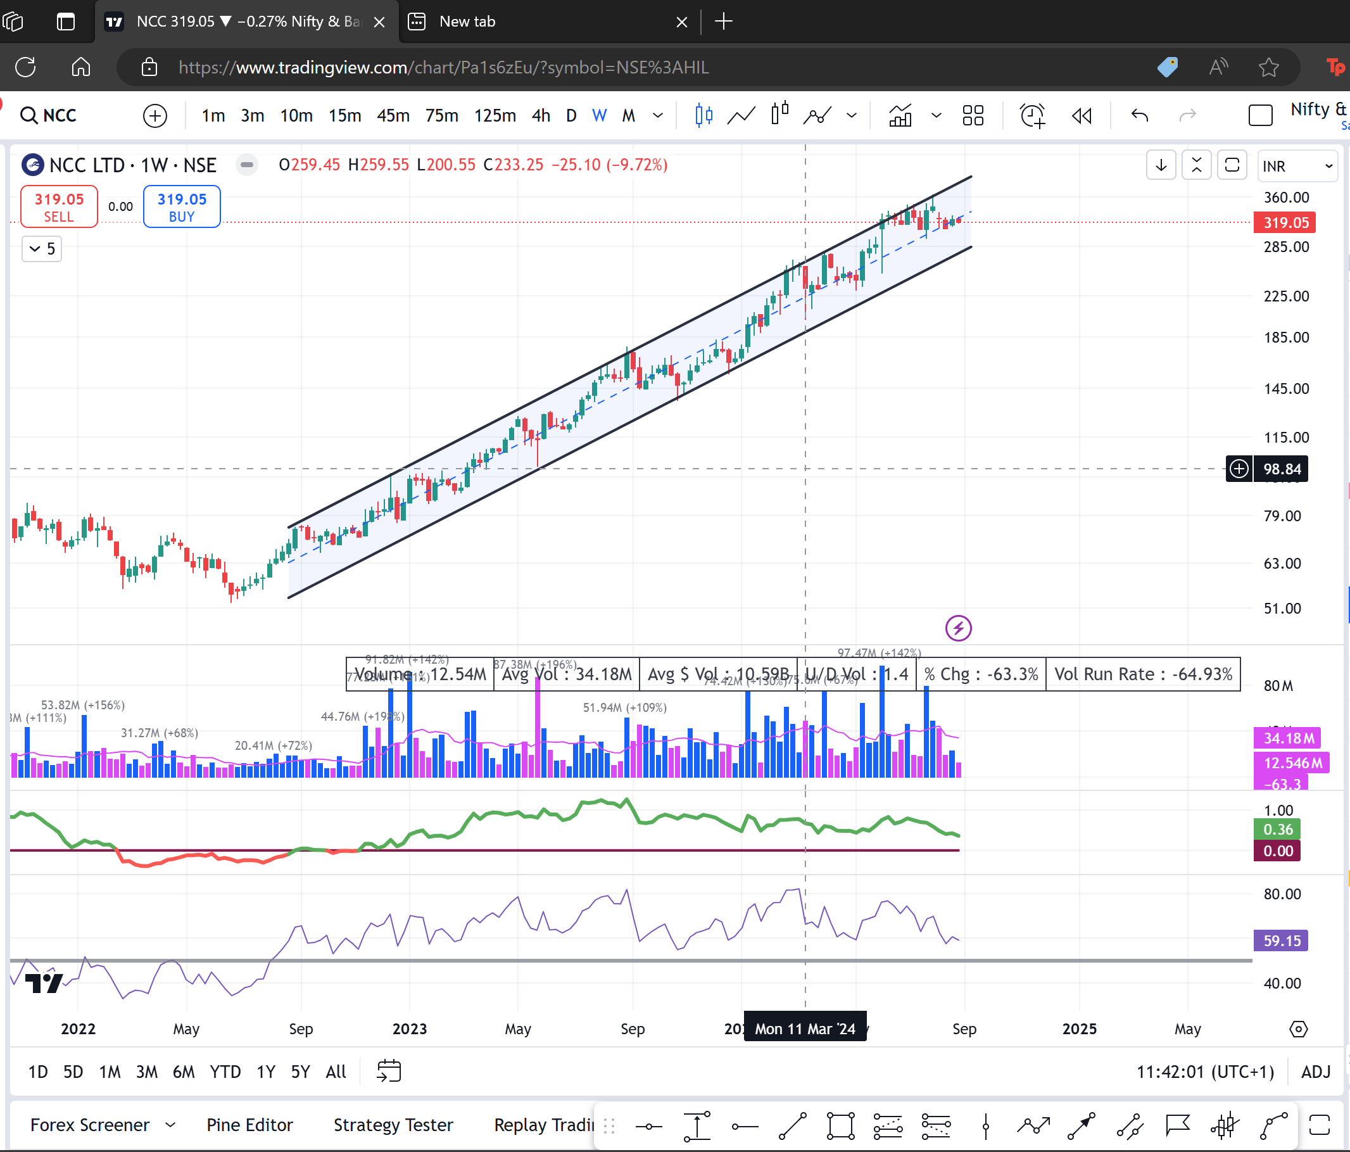Open layout grid templates icon

coord(973,116)
